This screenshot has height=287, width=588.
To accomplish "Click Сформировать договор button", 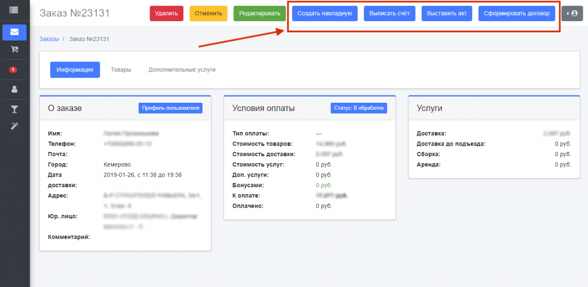I will 517,13.
